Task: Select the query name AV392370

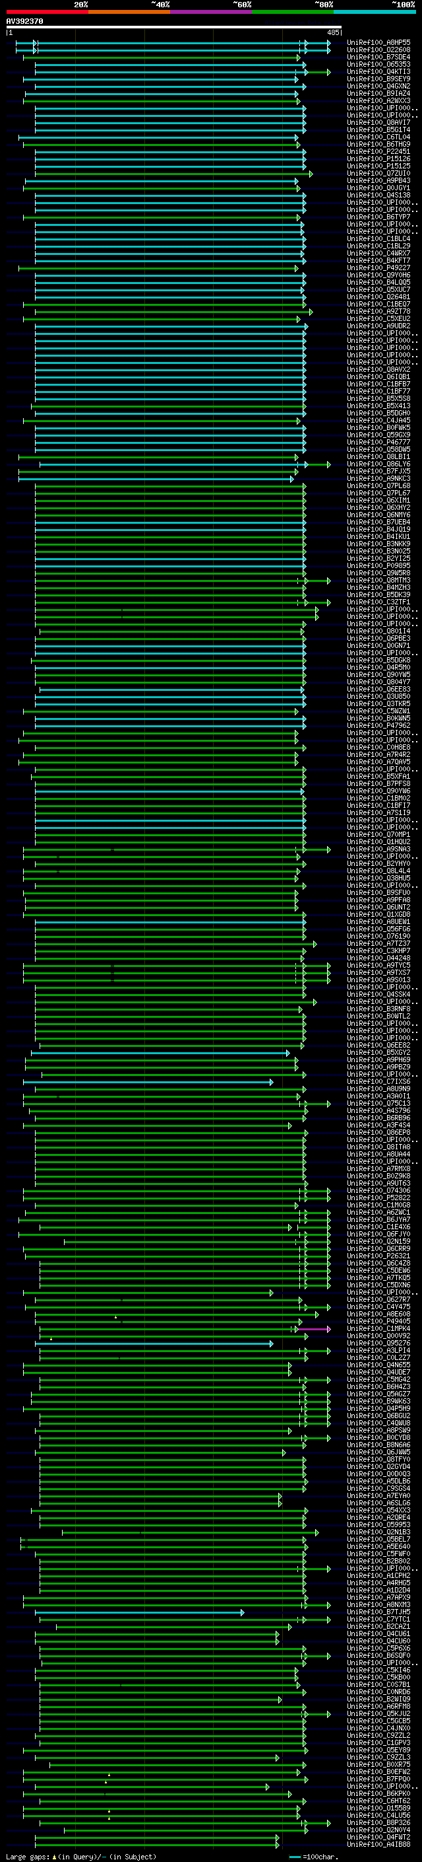Action: click(24, 22)
